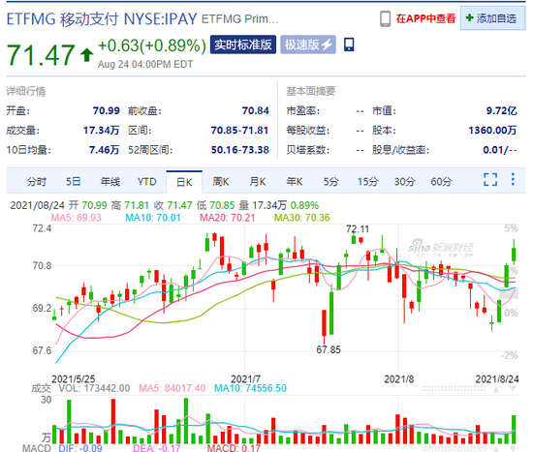
Task: Click the down triangle beside the 2021/8/24 date
Action: [x=513, y=389]
